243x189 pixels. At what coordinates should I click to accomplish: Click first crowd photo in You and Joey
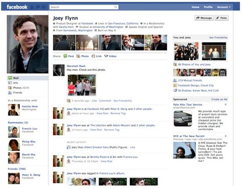(x=186, y=52)
